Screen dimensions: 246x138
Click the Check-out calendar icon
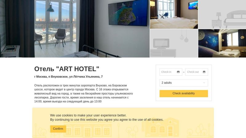tap(204, 72)
